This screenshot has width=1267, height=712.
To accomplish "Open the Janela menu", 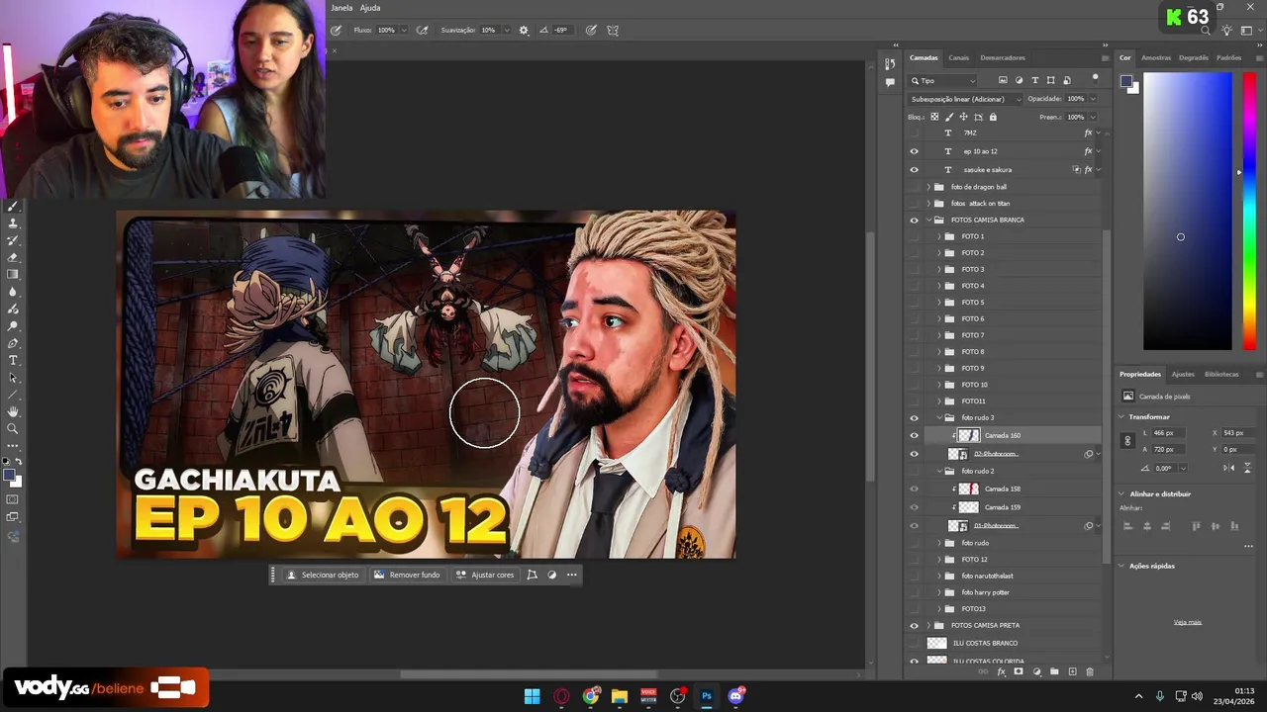I will (x=341, y=8).
